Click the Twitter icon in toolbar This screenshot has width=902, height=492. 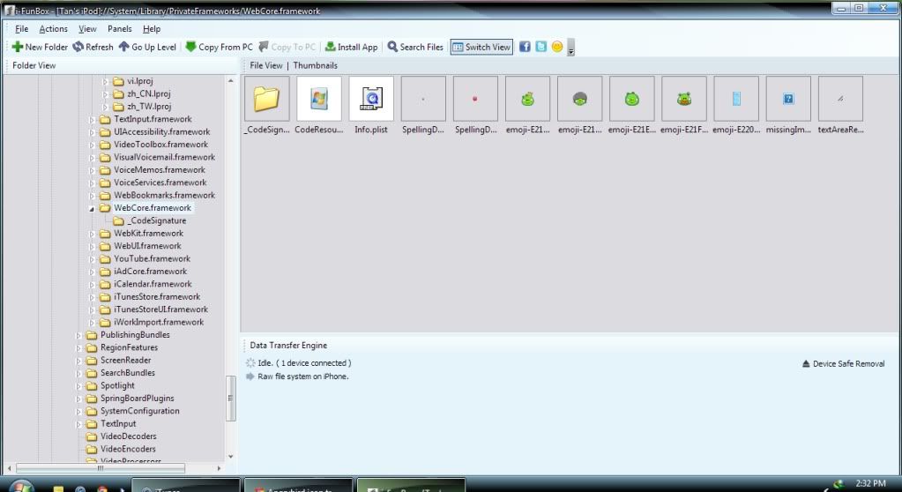point(540,48)
